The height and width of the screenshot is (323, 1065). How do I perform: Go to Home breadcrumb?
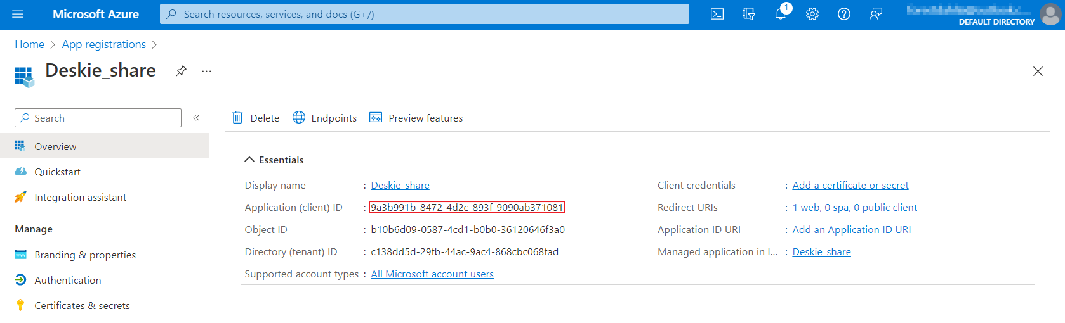point(29,44)
